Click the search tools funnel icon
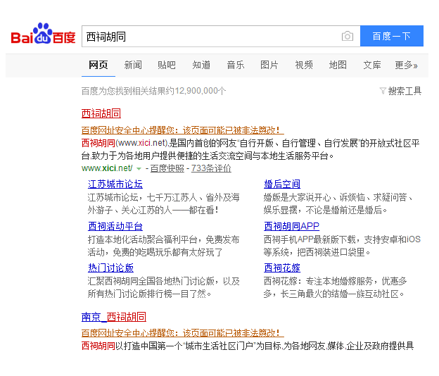 click(383, 91)
